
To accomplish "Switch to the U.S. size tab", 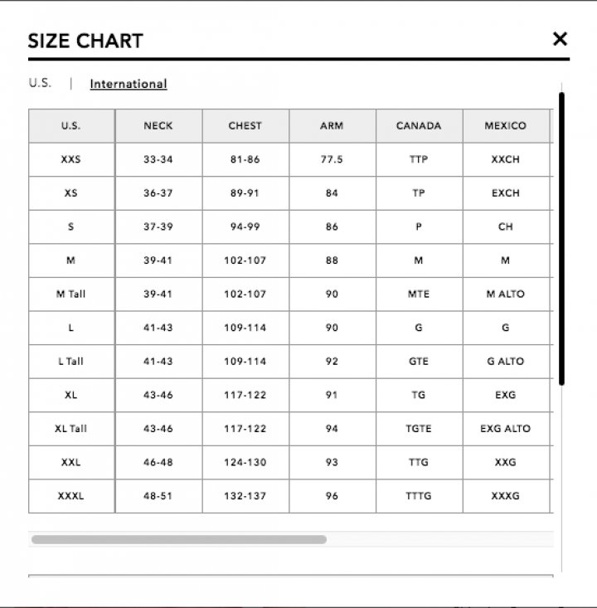I will point(40,83).
